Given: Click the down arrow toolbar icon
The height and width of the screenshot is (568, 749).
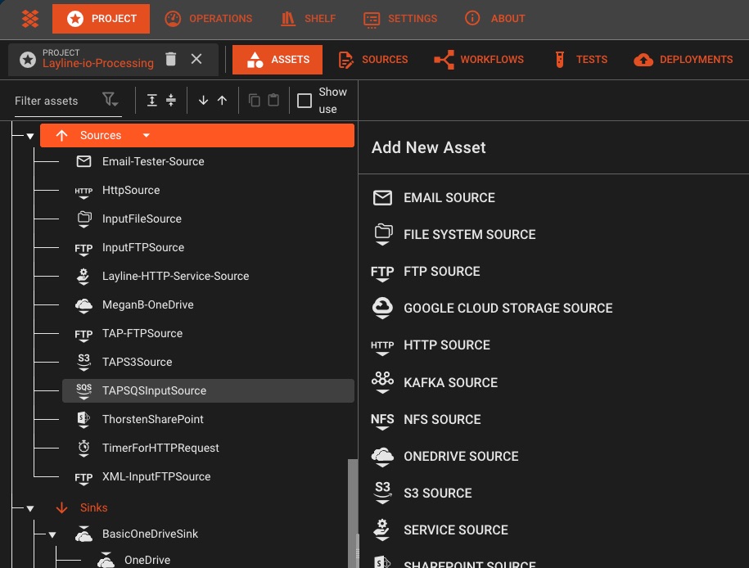Looking at the screenshot, I should click(x=204, y=100).
